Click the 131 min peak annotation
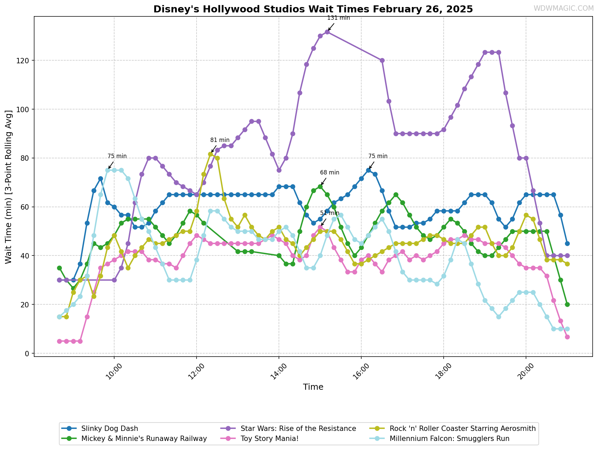 [x=339, y=18]
